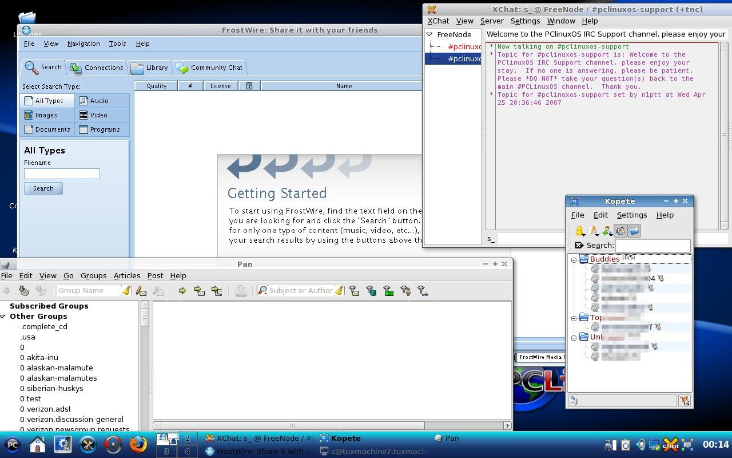Switch to FrostWire Connections tab

(x=96, y=68)
